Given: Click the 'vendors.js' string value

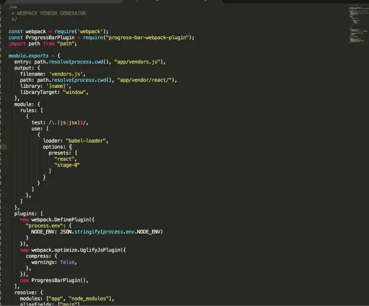Looking at the screenshot, I should pyautogui.click(x=66, y=74).
